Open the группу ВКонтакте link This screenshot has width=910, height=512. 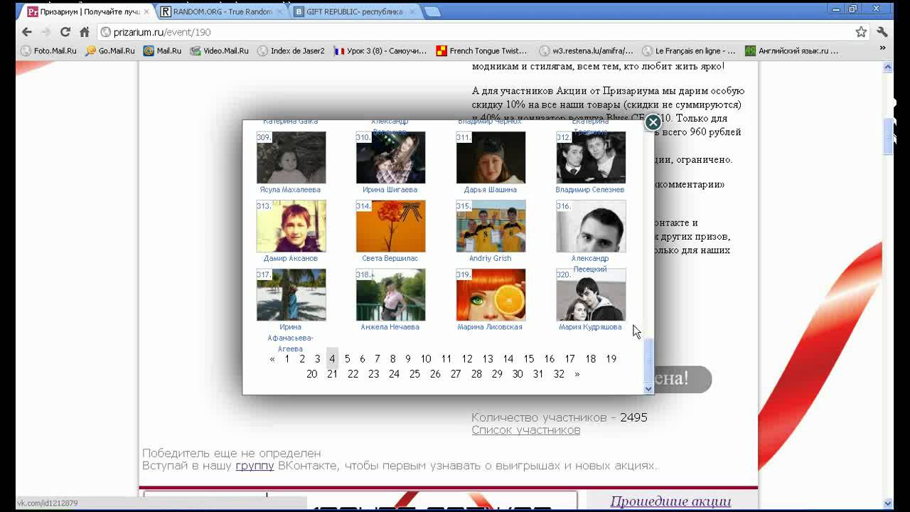[255, 466]
